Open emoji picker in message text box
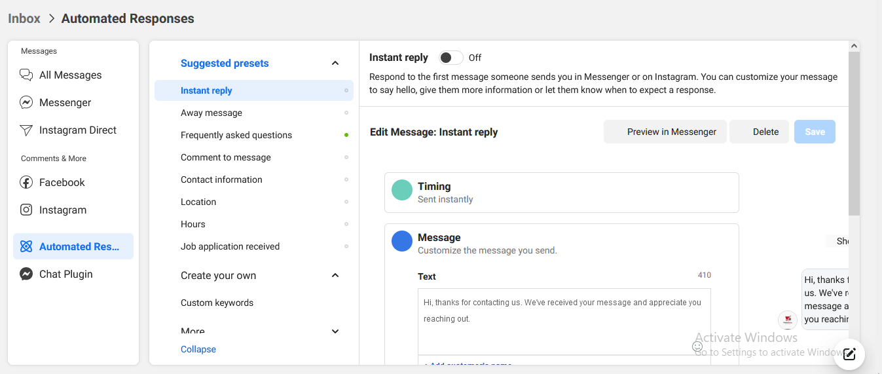Viewport: 882px width, 374px height. click(x=697, y=346)
